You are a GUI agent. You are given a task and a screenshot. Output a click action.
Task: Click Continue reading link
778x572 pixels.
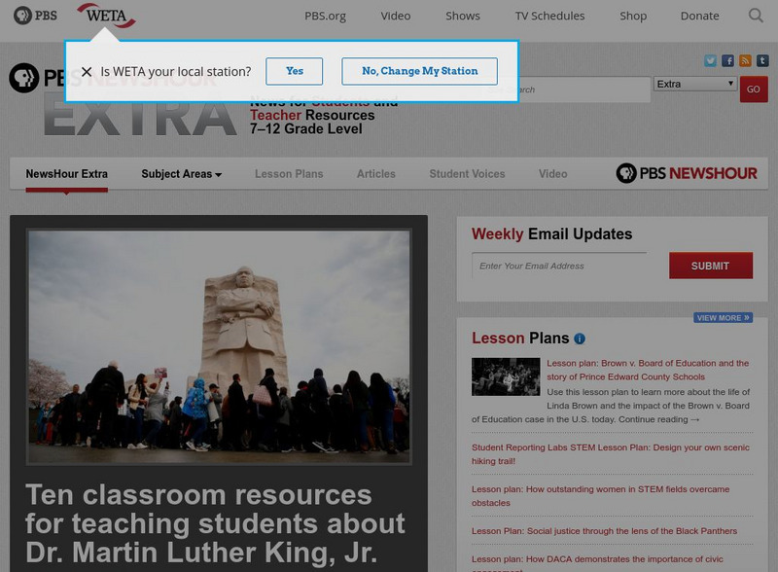pos(659,419)
